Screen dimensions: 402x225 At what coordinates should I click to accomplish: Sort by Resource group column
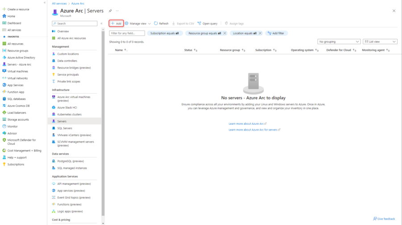tap(233, 50)
